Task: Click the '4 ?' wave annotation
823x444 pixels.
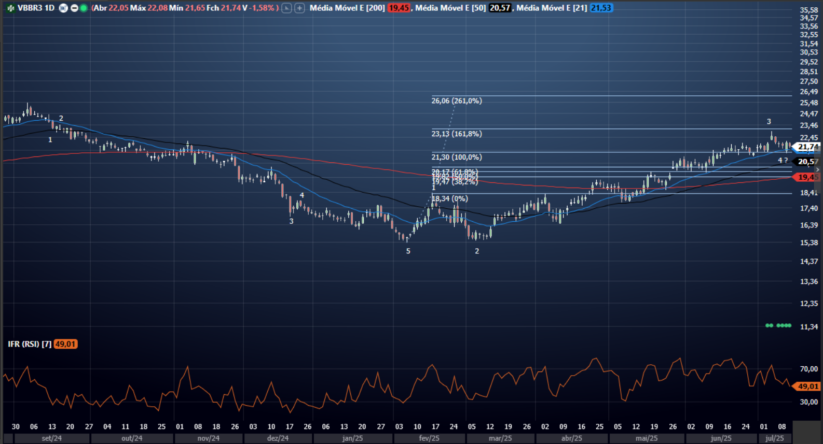Action: tap(783, 160)
